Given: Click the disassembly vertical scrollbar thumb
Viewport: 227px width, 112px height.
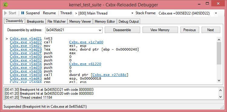Looking at the screenshot, I should (x=219, y=53).
